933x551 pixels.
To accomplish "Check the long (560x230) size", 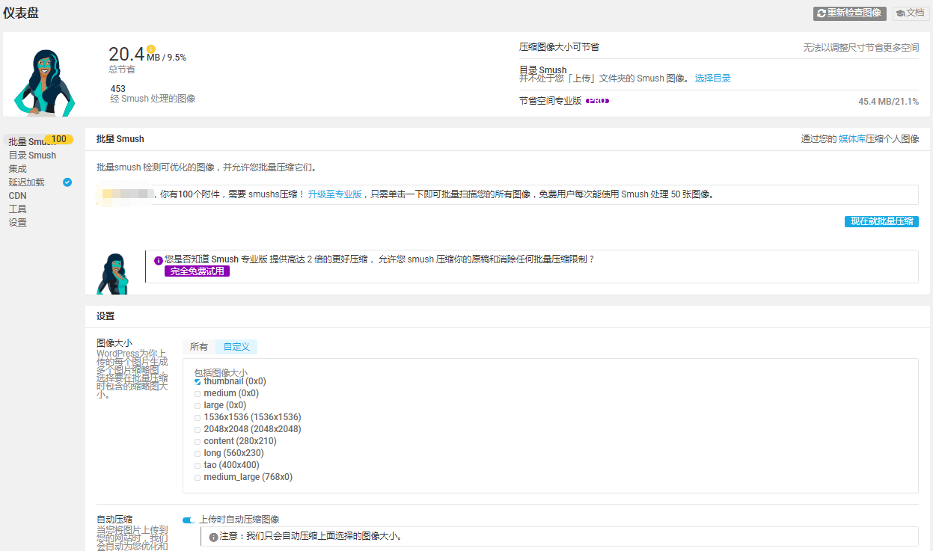I will pos(198,453).
